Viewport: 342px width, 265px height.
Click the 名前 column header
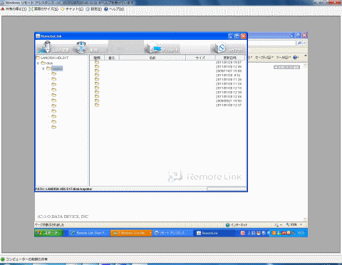[x=152, y=58]
